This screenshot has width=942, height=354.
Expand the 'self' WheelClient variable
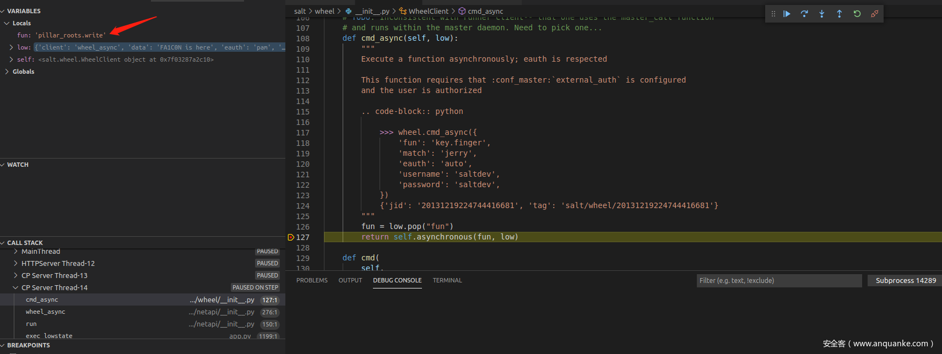pyautogui.click(x=12, y=59)
